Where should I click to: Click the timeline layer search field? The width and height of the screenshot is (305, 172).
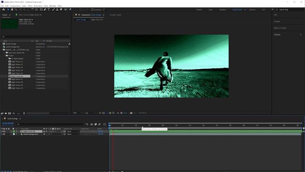click(50, 124)
